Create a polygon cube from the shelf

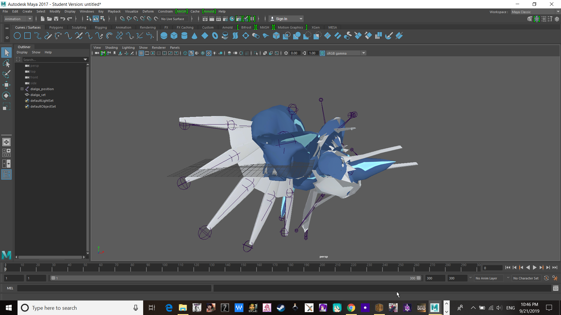174,35
